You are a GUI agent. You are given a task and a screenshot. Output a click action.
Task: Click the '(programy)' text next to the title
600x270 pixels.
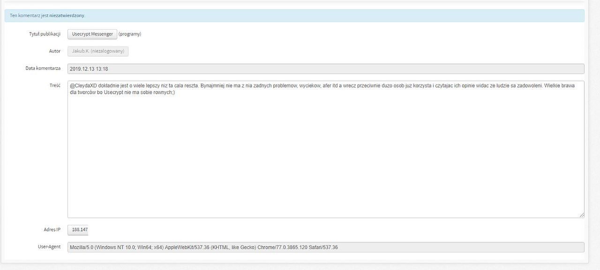(130, 34)
